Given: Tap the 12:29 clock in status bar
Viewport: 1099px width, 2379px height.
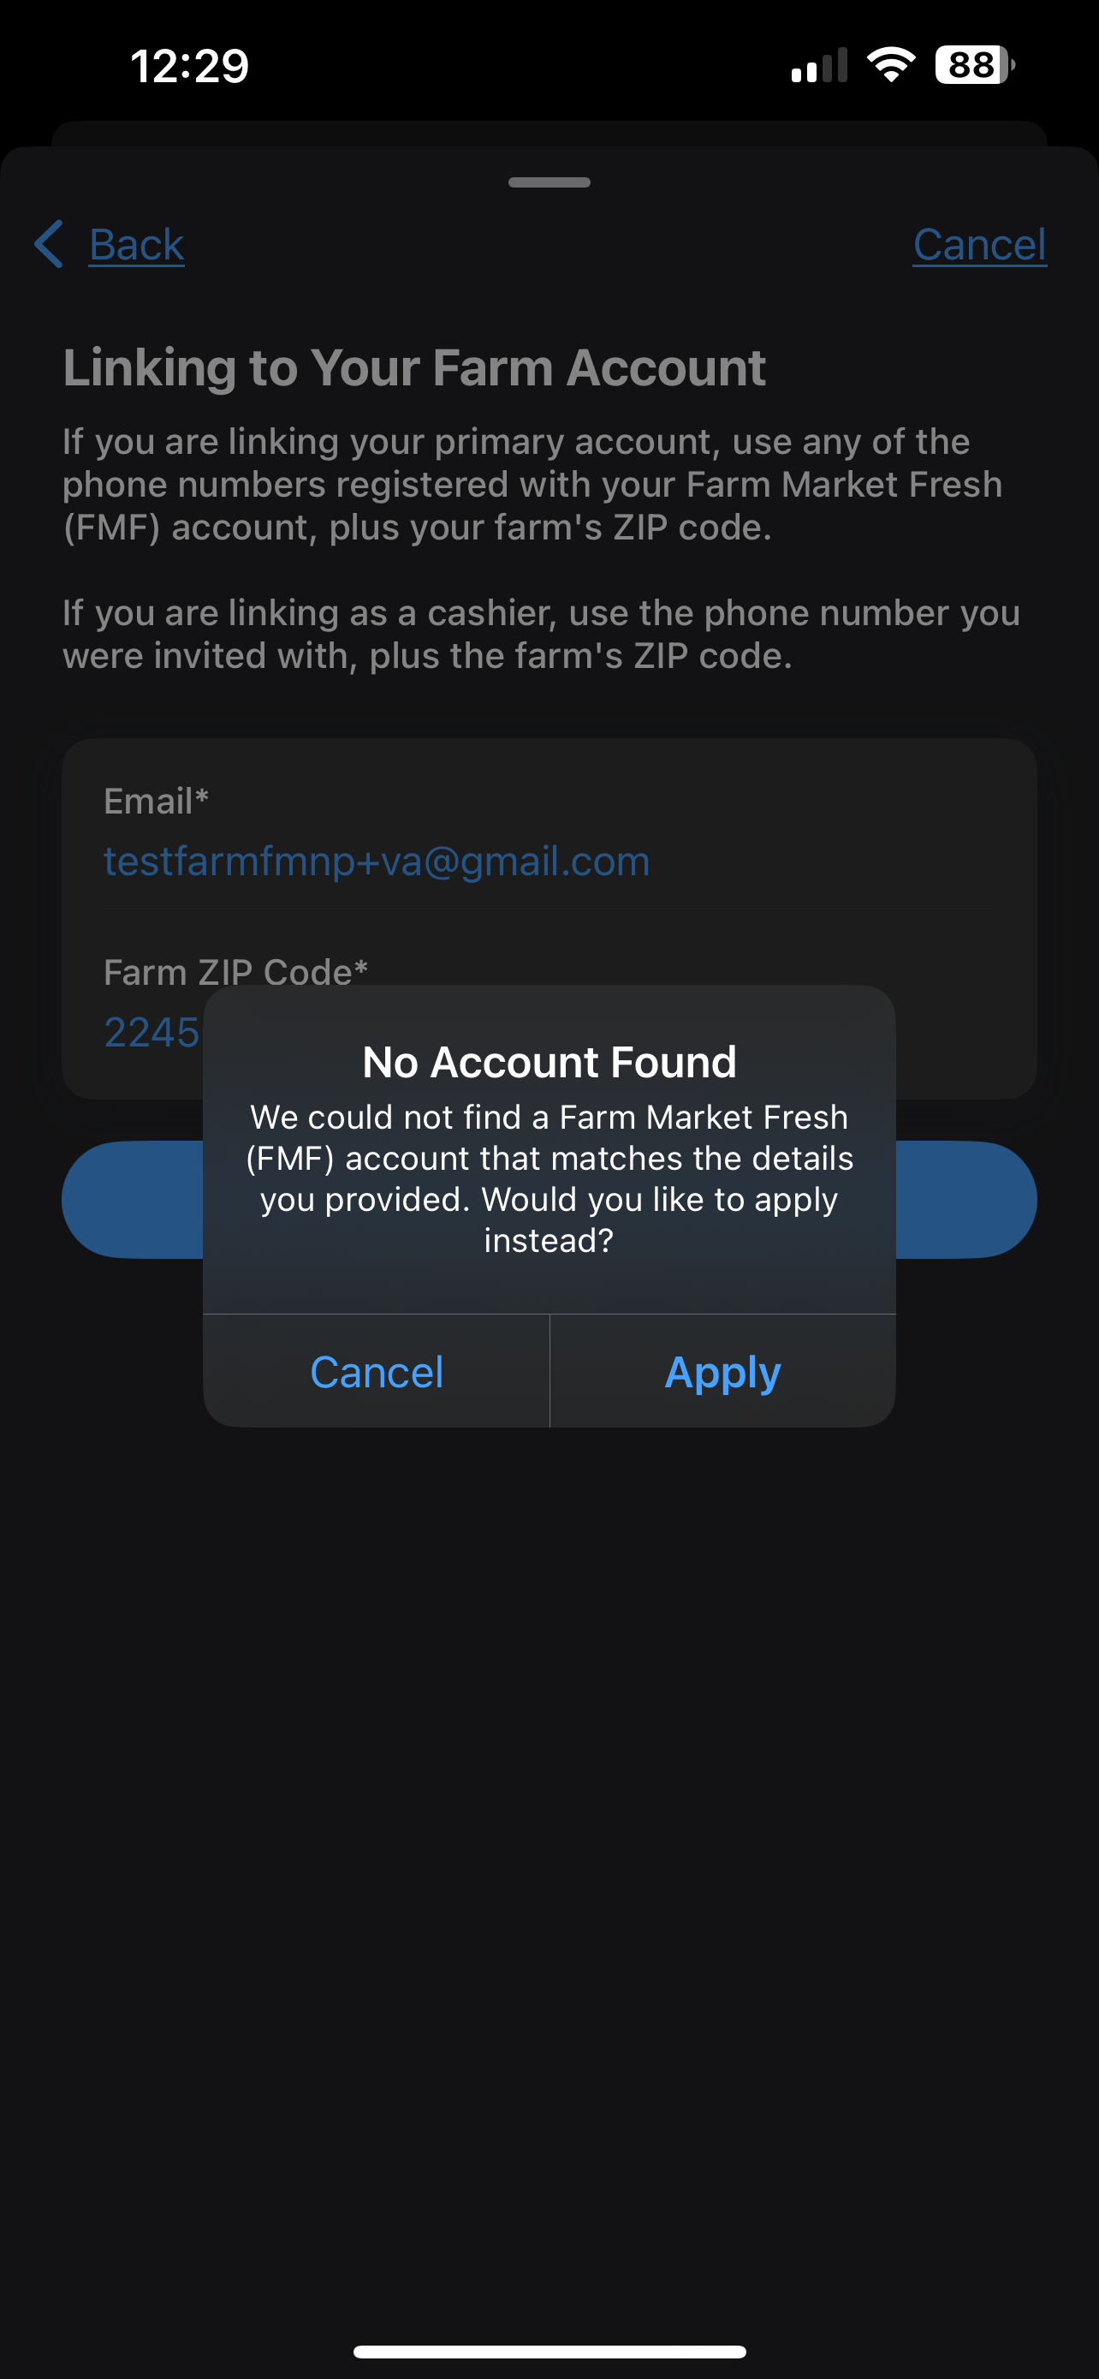Looking at the screenshot, I should coord(190,66).
